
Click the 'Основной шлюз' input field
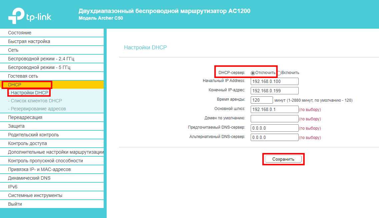click(x=274, y=109)
